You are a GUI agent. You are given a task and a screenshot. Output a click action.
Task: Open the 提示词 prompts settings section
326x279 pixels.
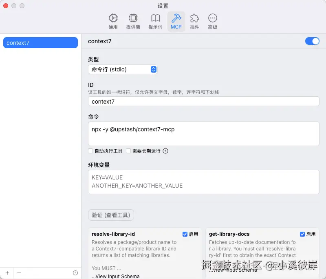click(x=155, y=20)
